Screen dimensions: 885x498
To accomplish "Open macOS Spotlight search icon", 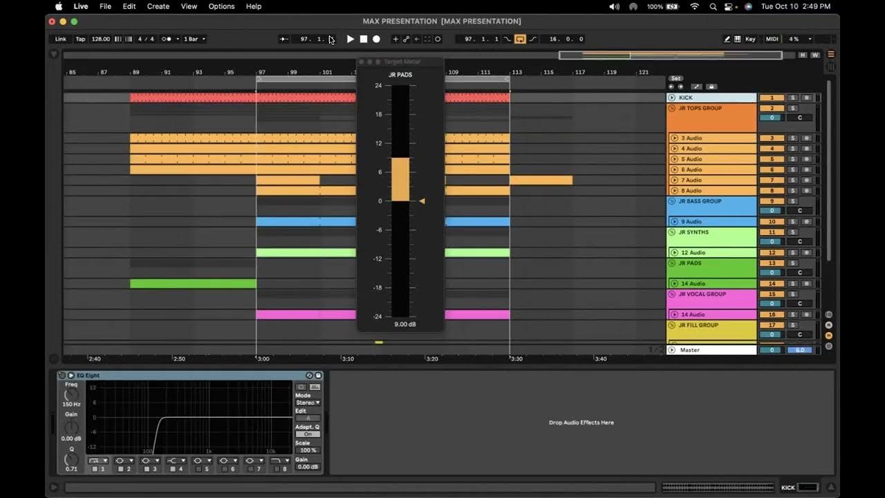I will (713, 6).
